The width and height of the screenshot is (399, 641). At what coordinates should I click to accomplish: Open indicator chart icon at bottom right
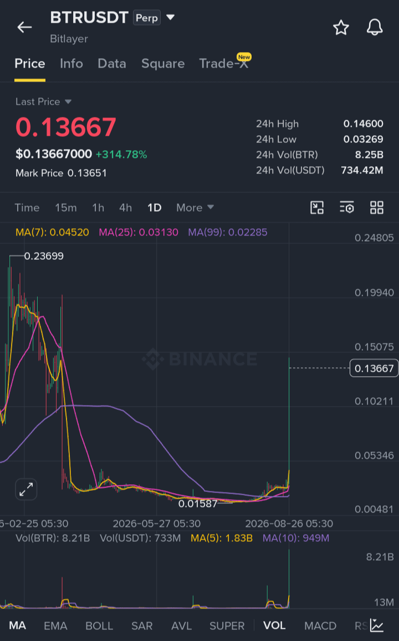(377, 625)
